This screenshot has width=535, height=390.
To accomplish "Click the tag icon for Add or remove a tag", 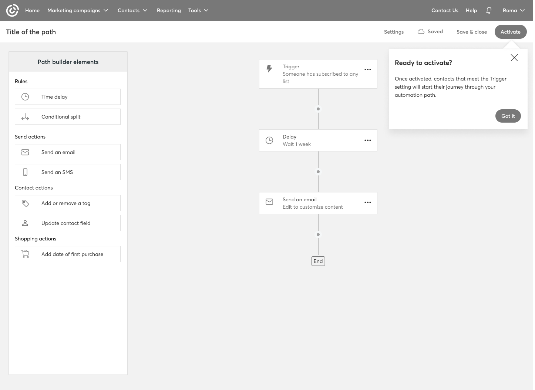I will [x=25, y=203].
